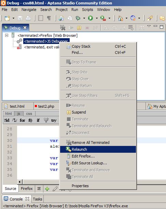Click the Suspend icon in Debug view toolbar

79,28
